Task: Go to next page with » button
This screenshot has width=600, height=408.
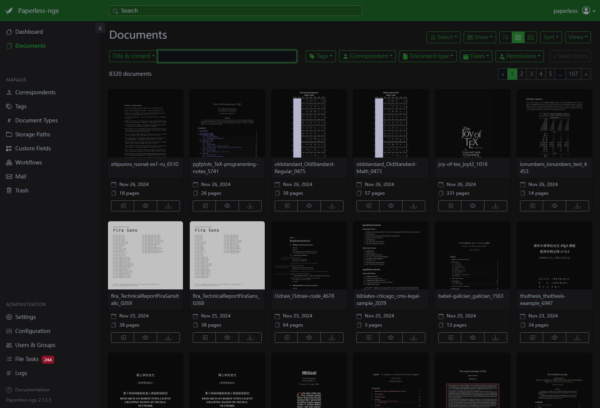Action: (586, 74)
